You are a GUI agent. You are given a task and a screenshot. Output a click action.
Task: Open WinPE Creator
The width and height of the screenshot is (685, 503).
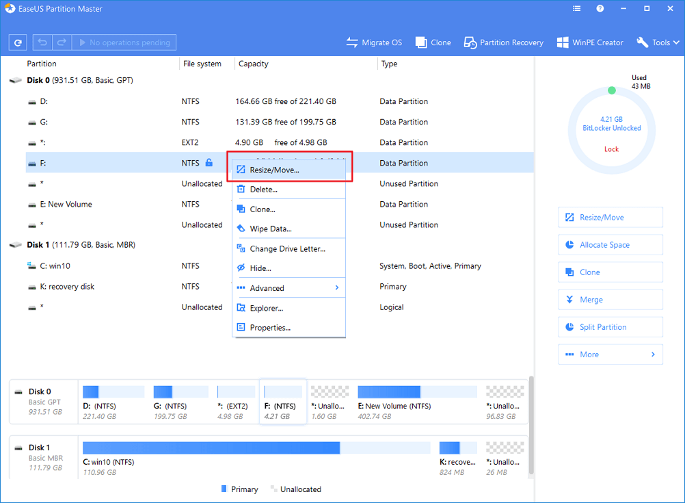click(x=590, y=42)
